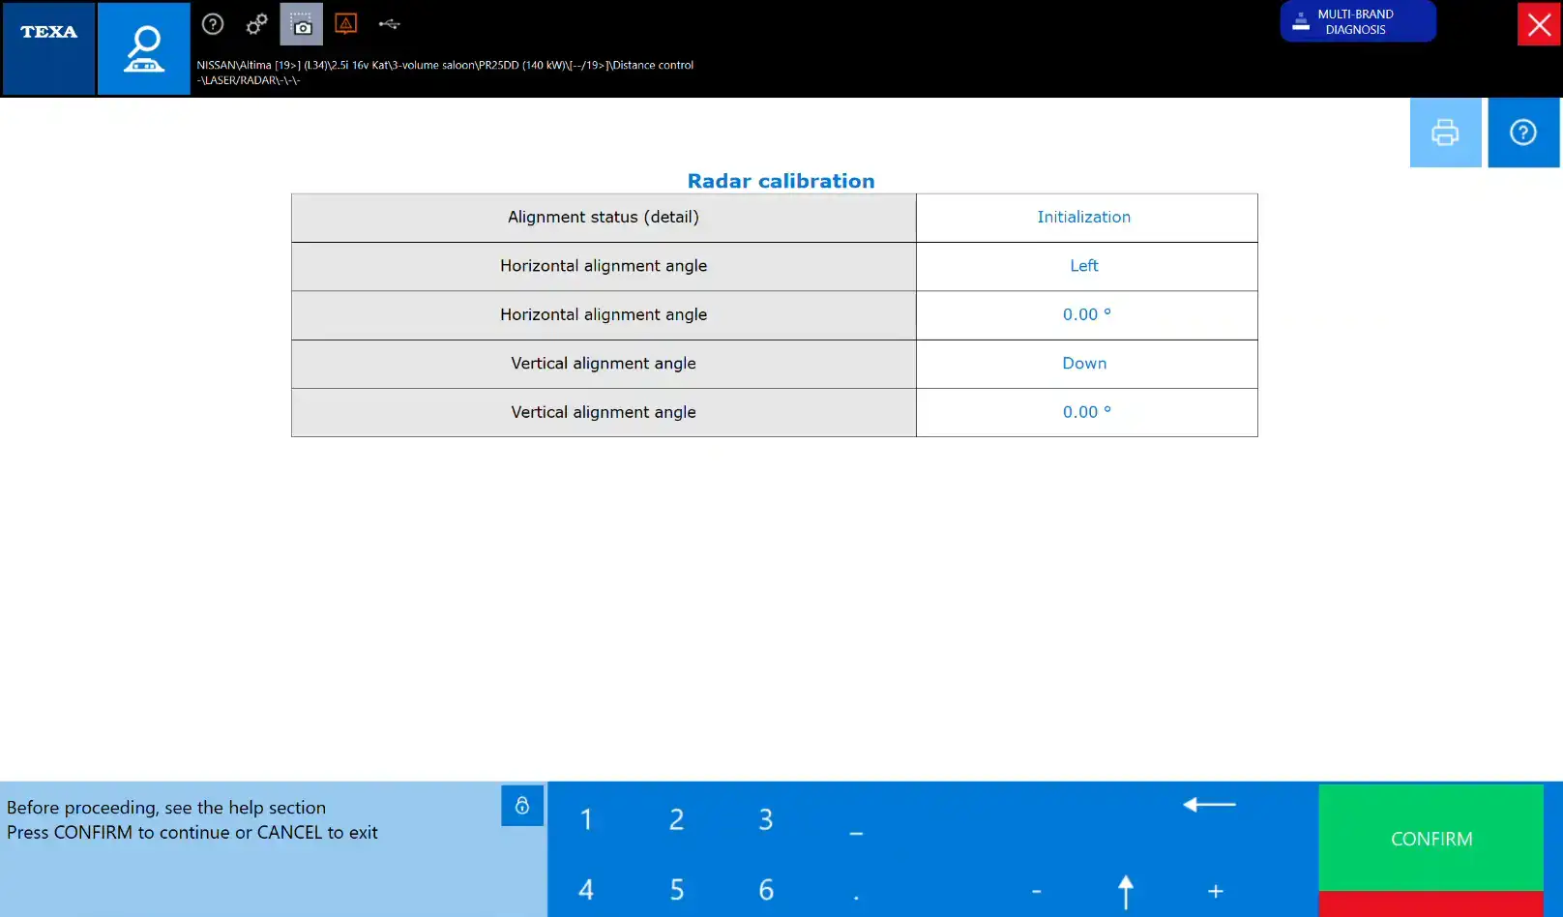1563x917 pixels.
Task: Tap the decimal point key
Action: click(856, 896)
